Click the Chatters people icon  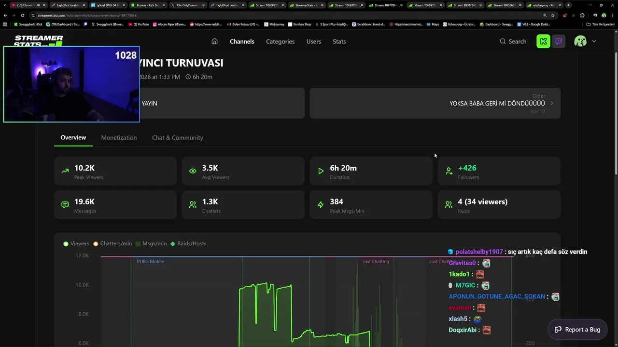point(193,205)
